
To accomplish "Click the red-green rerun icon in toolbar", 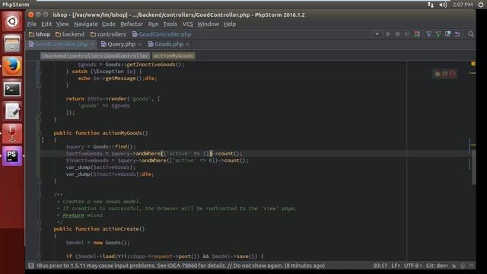I will click(x=417, y=33).
